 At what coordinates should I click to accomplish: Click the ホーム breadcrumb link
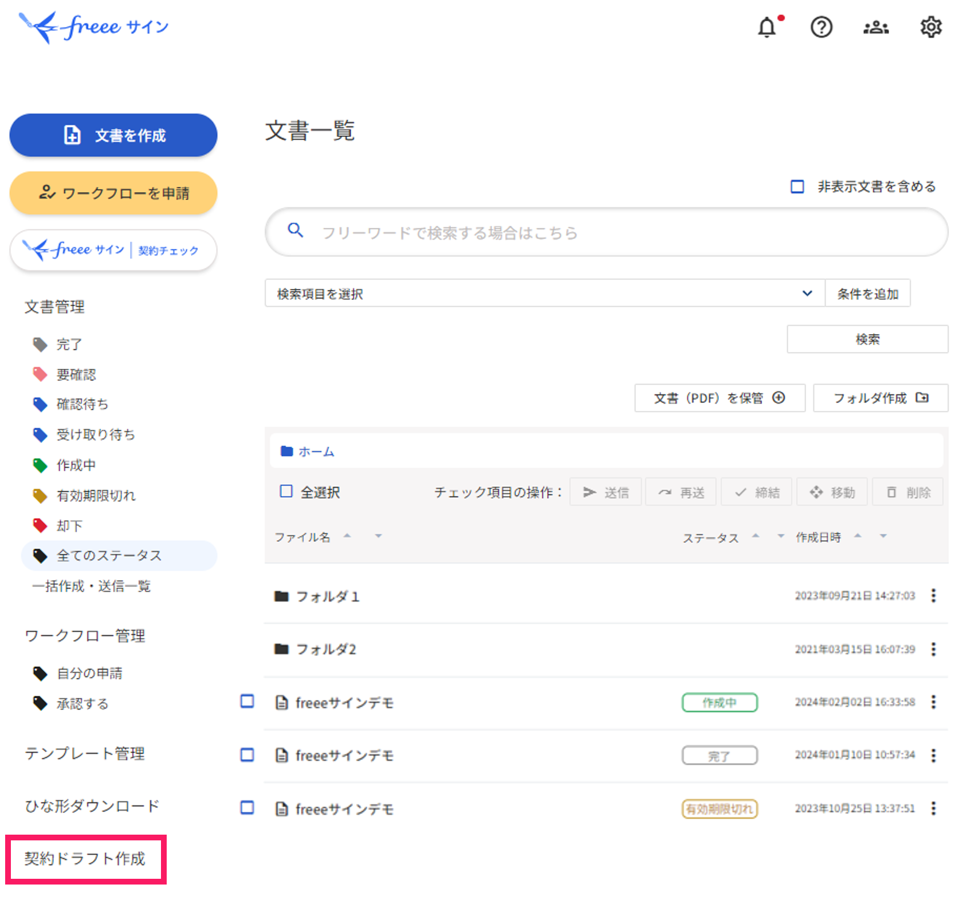point(316,451)
